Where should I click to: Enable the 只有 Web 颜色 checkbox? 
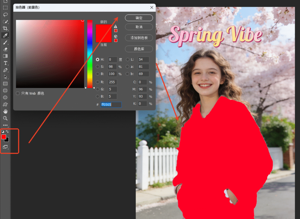18,93
